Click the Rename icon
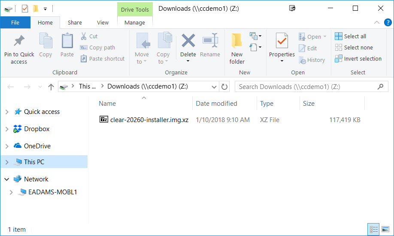This screenshot has height=236, width=394. [210, 40]
